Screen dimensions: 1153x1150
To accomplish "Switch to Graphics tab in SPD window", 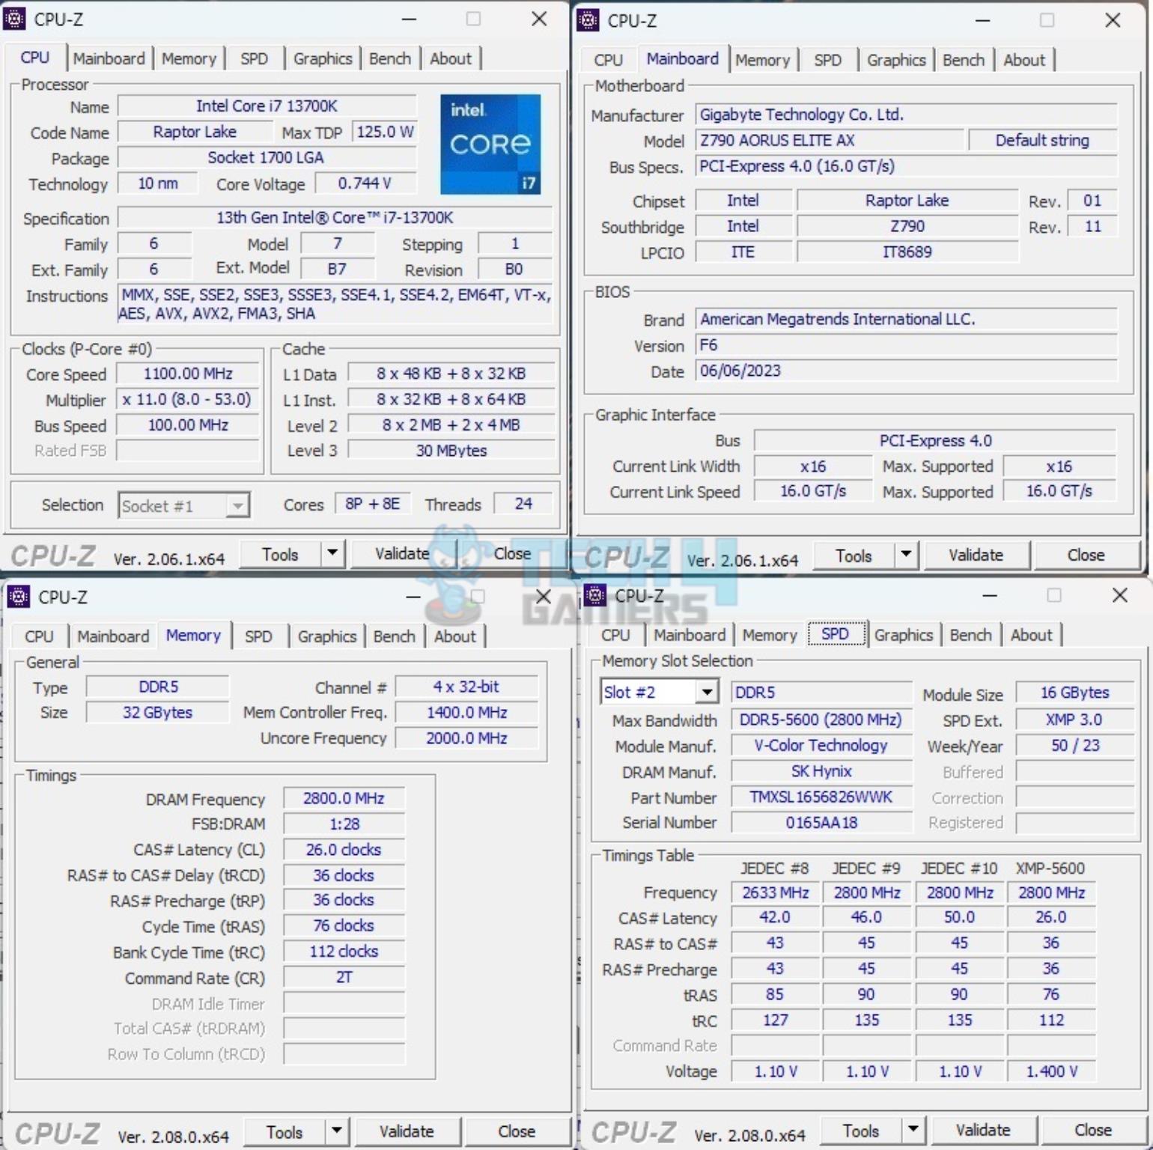I will tap(904, 635).
